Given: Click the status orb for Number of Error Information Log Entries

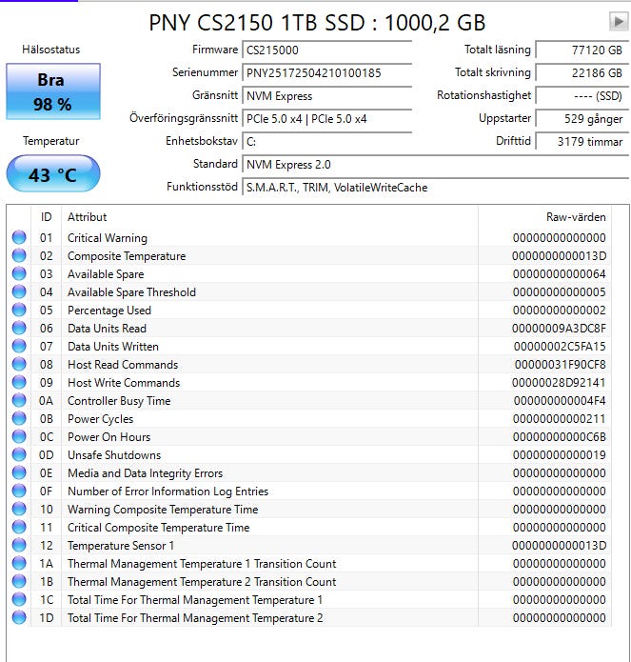Looking at the screenshot, I should click(x=19, y=491).
